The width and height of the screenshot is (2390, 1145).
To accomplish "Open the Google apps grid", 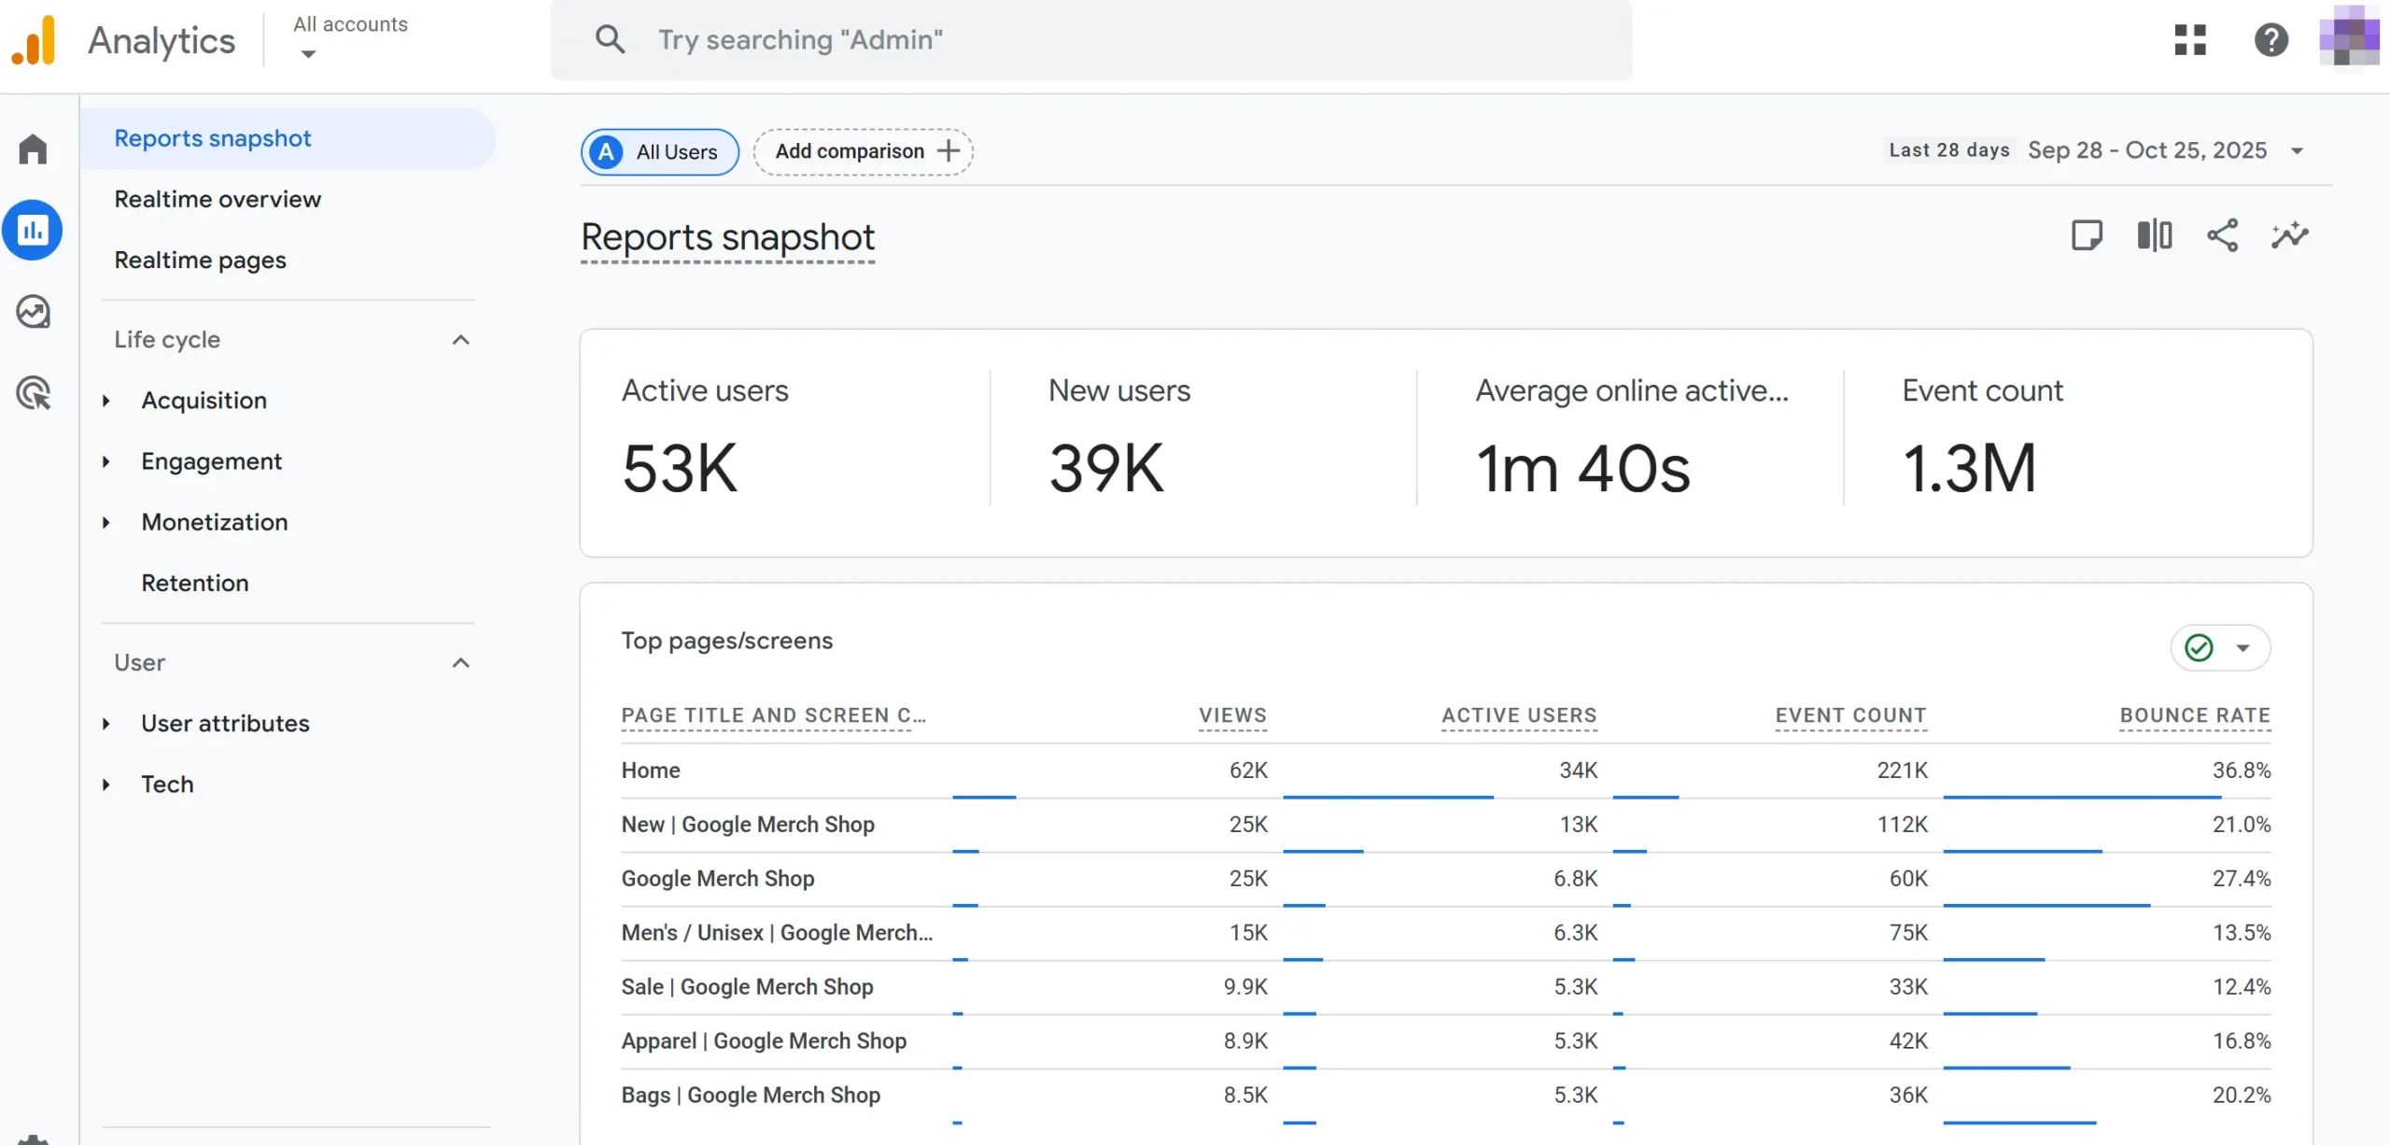I will 2190,40.
